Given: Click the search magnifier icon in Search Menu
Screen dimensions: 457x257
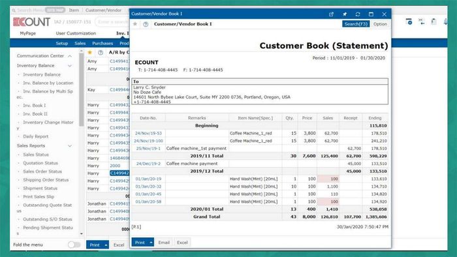Looking at the screenshot, I should [x=14, y=10].
